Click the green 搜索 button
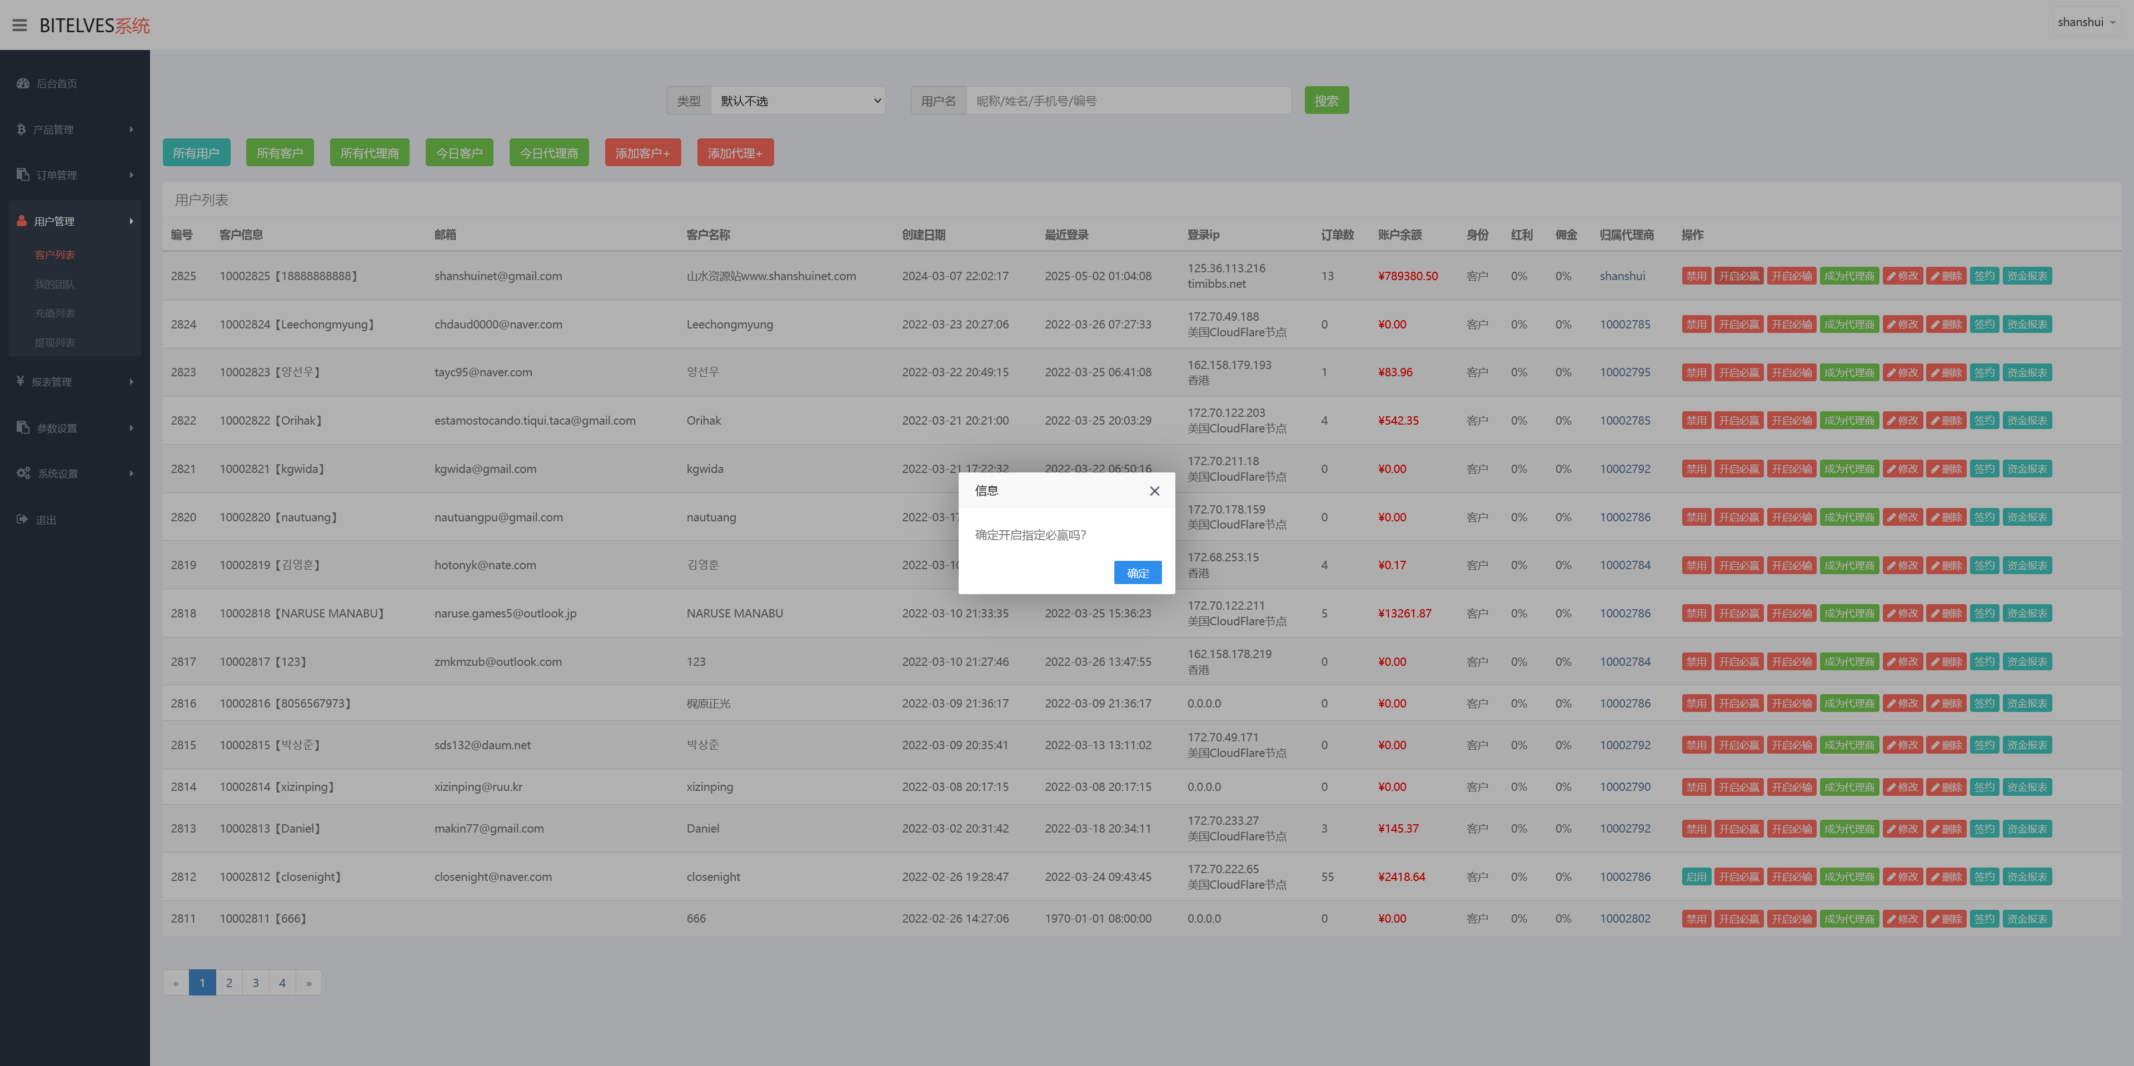The height and width of the screenshot is (1066, 2134). (1325, 101)
